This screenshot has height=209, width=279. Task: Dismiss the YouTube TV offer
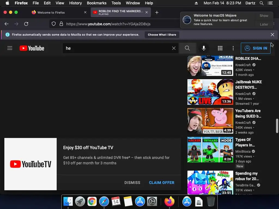point(132,183)
